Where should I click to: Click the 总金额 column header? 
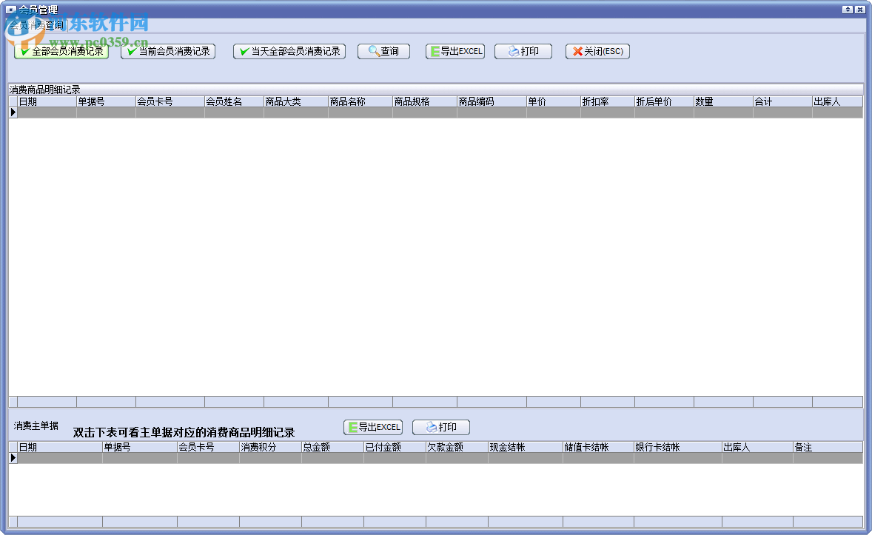point(332,447)
